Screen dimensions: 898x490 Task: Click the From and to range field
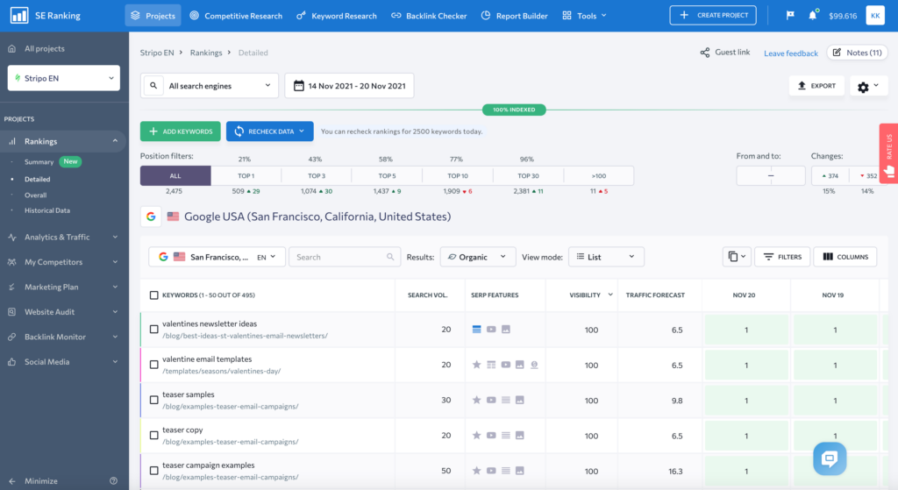[771, 175]
